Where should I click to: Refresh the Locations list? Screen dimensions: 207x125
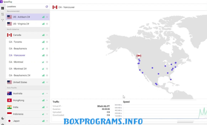pyautogui.click(x=47, y=7)
